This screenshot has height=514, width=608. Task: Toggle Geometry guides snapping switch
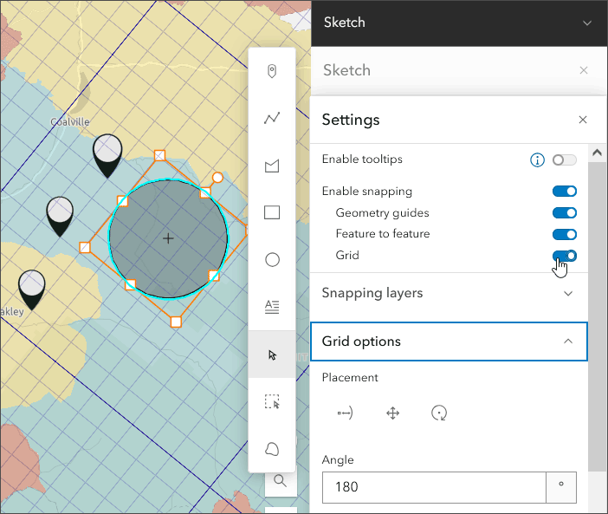tap(564, 213)
